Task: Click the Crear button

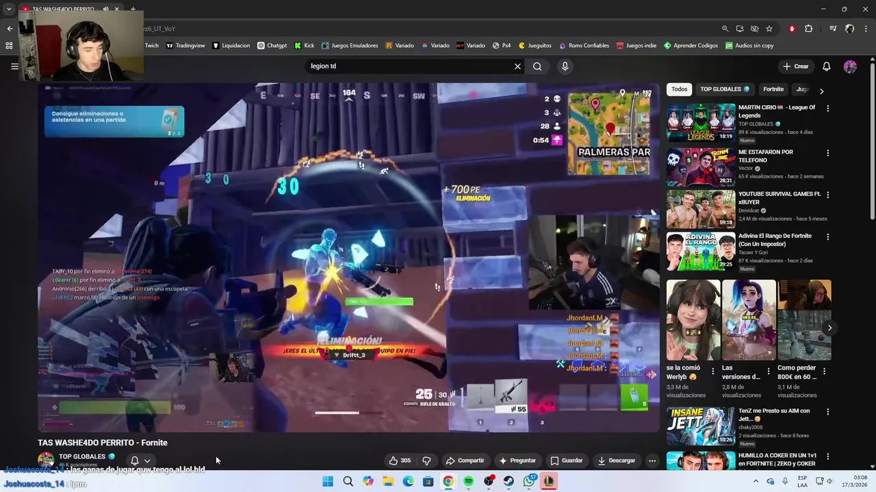Action: point(796,66)
